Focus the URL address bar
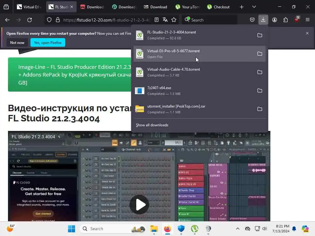This screenshot has width=315, height=236. (106, 20)
